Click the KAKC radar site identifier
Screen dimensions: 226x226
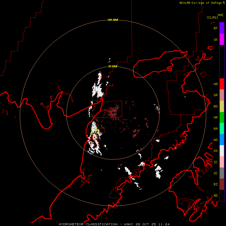click(x=130, y=224)
